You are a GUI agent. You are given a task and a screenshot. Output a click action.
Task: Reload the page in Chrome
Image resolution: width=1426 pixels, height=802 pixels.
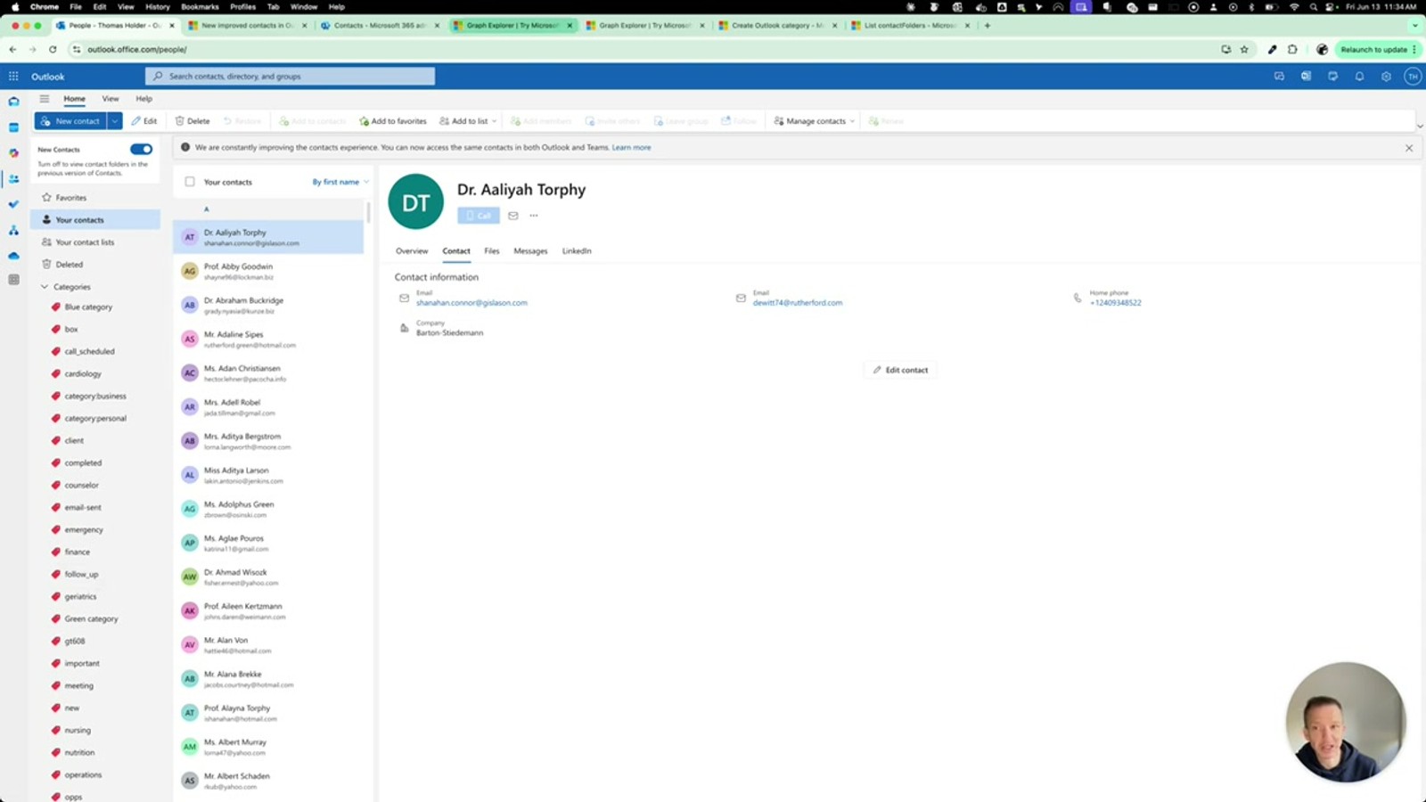click(53, 50)
